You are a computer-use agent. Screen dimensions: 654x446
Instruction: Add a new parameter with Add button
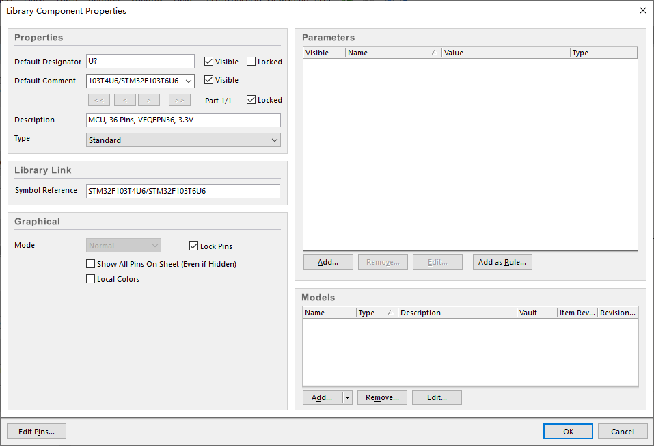point(328,262)
